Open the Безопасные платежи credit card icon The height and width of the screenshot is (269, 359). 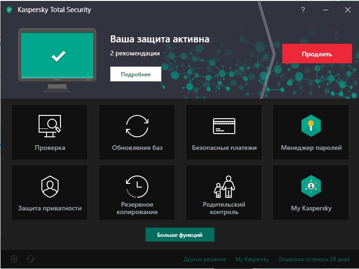pos(224,126)
